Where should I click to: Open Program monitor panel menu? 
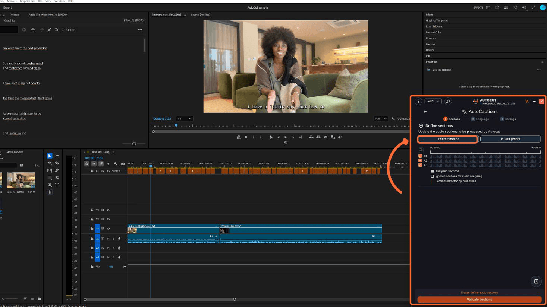[185, 15]
